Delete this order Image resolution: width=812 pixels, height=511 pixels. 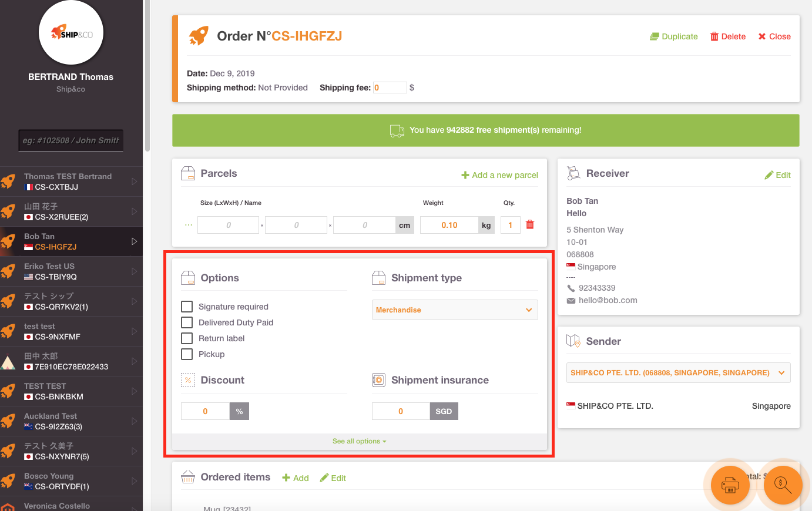(x=728, y=36)
